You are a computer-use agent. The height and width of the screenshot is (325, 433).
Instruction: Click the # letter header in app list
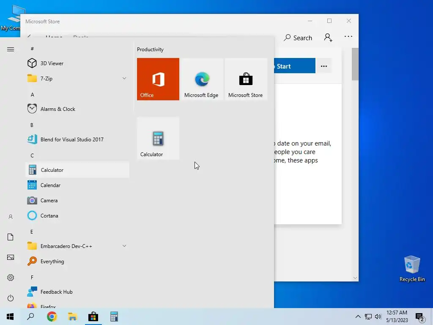click(32, 49)
